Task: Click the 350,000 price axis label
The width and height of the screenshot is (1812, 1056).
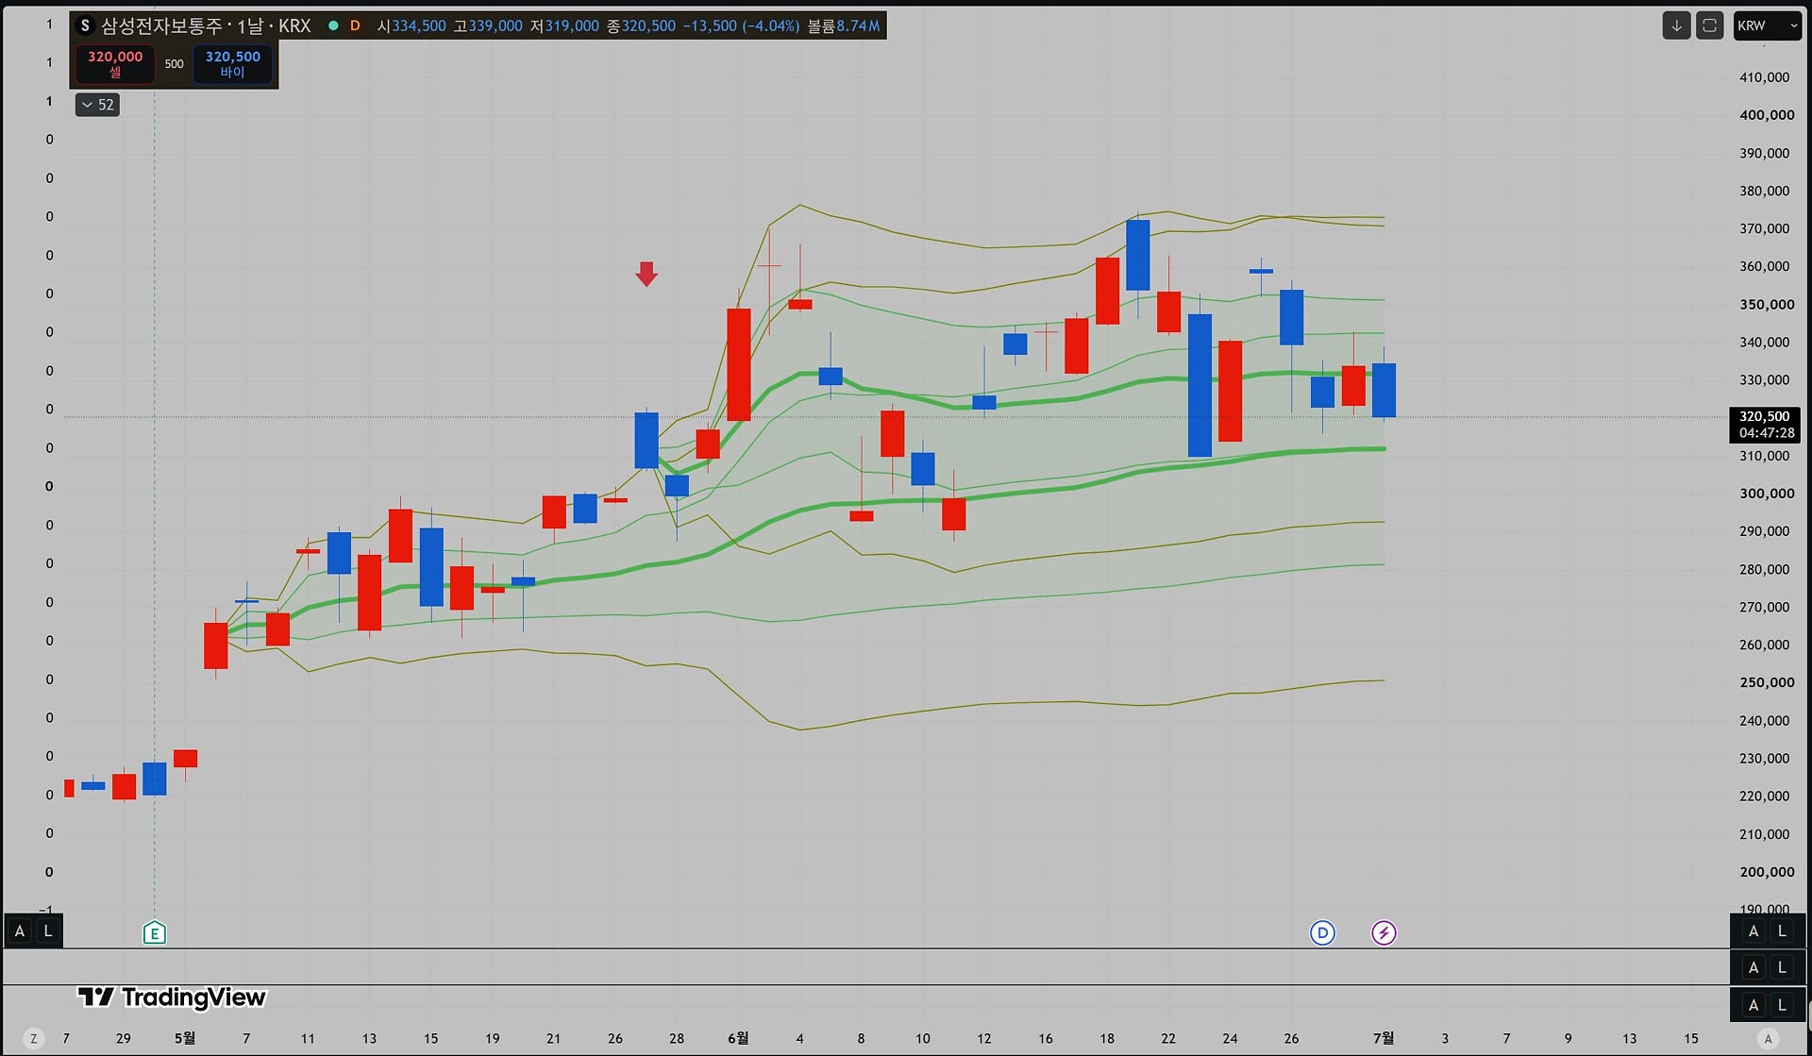Action: coord(1767,305)
